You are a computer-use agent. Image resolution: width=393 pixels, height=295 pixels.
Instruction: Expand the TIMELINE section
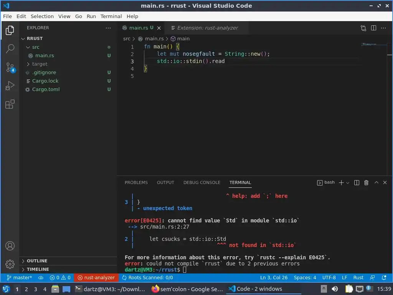(x=68, y=269)
